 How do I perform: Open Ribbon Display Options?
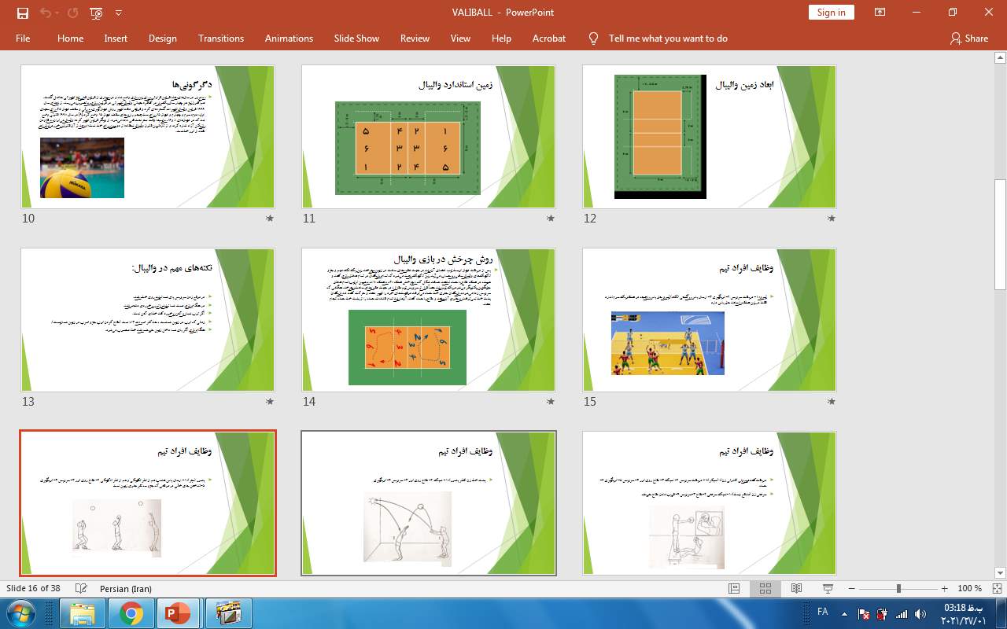coord(880,13)
